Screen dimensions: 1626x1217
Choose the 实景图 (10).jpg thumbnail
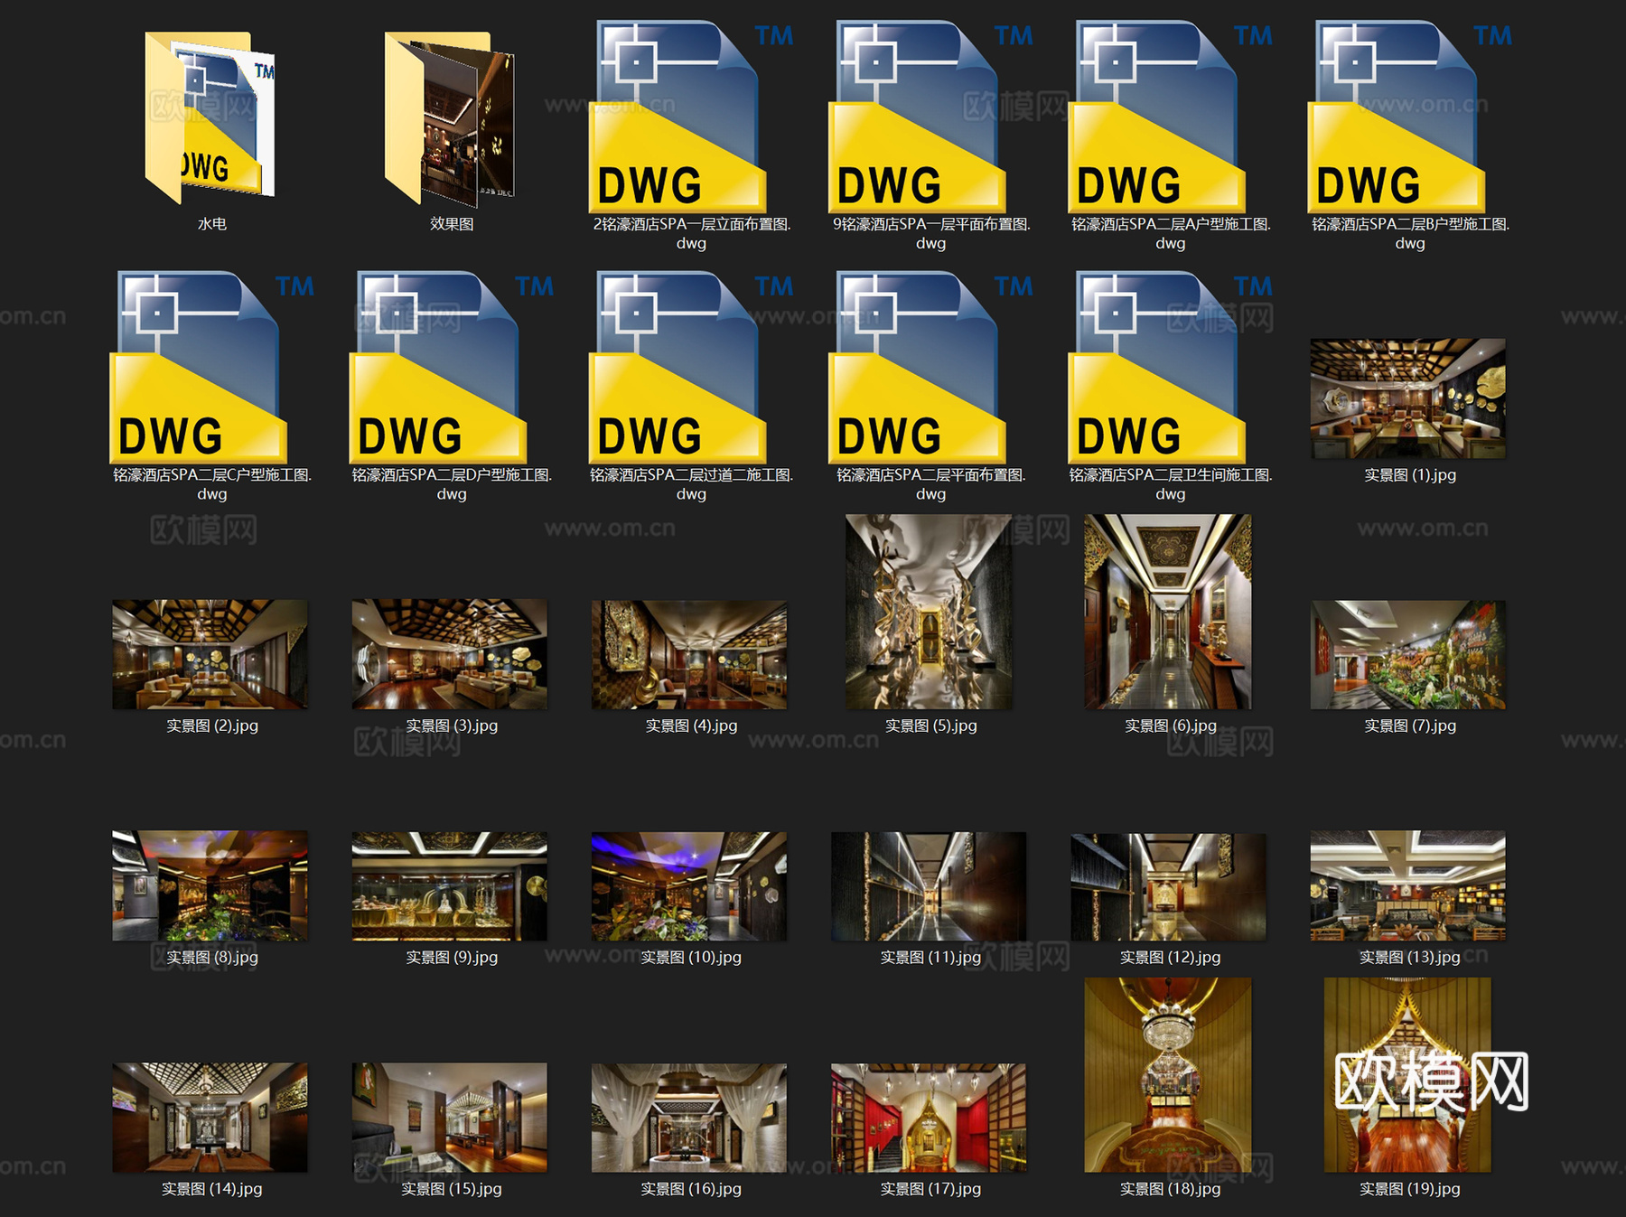point(689,886)
